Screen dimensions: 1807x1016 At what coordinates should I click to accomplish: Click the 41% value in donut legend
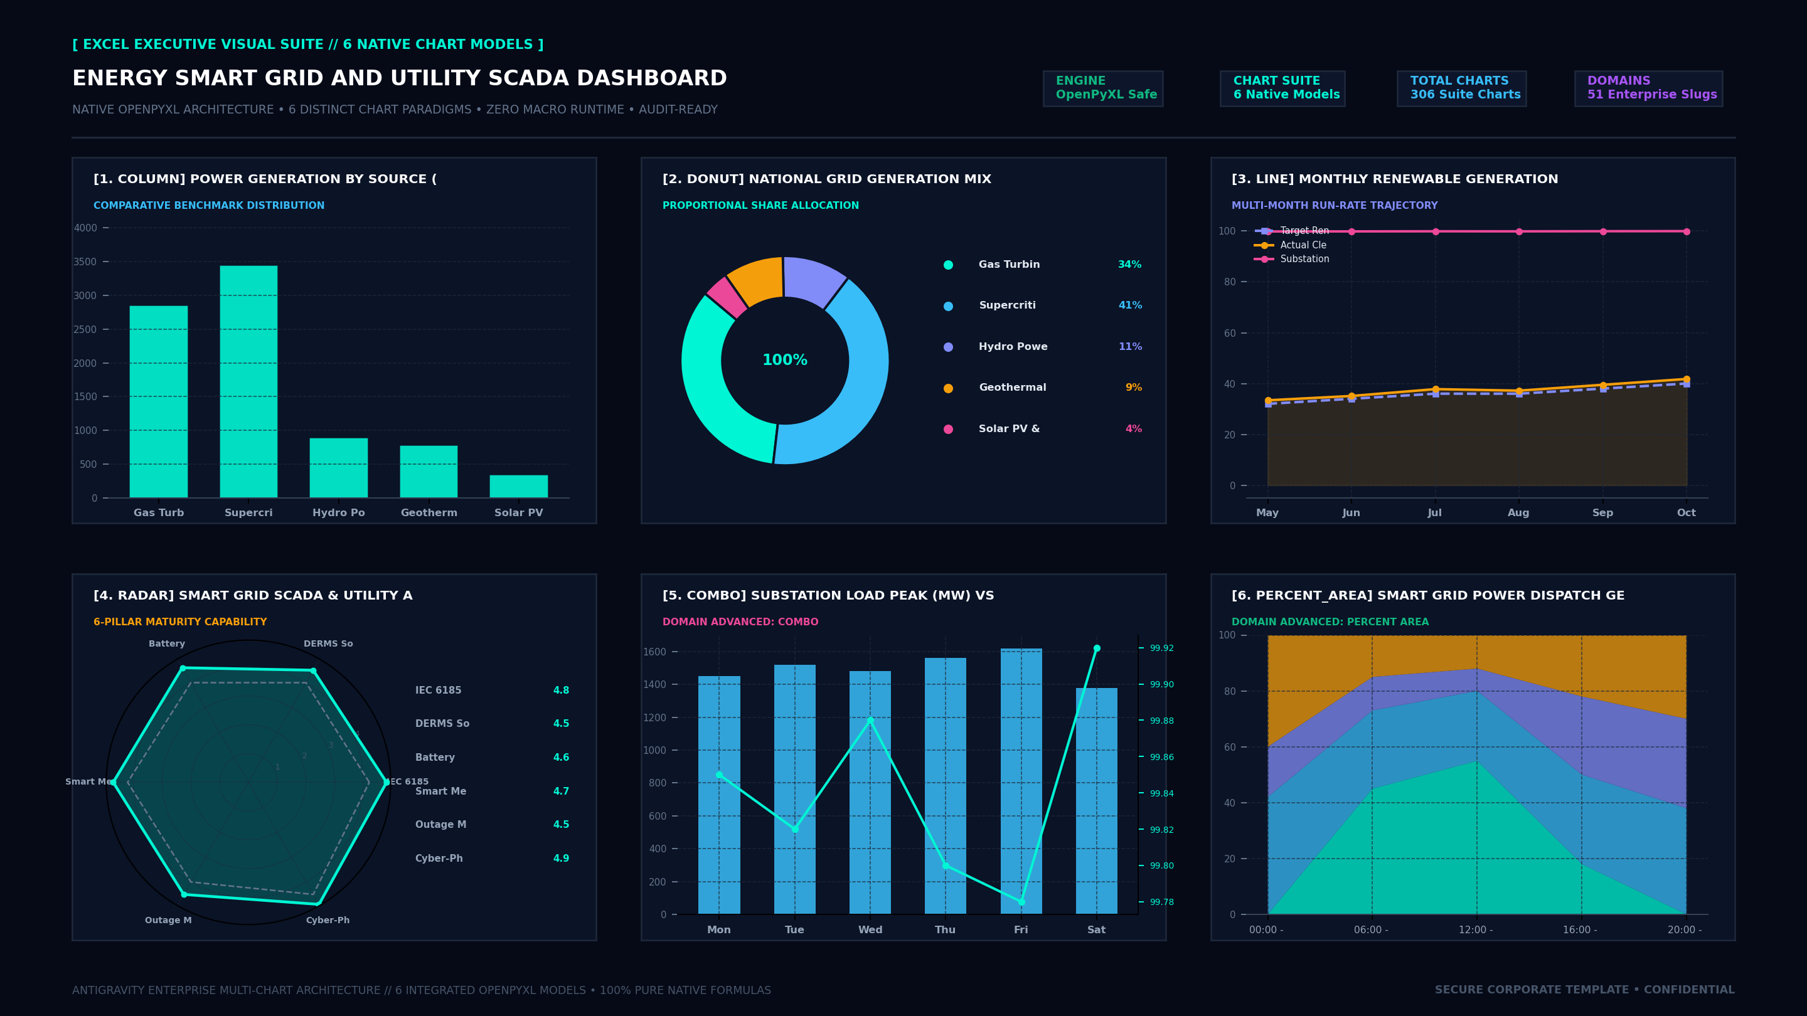[1129, 305]
